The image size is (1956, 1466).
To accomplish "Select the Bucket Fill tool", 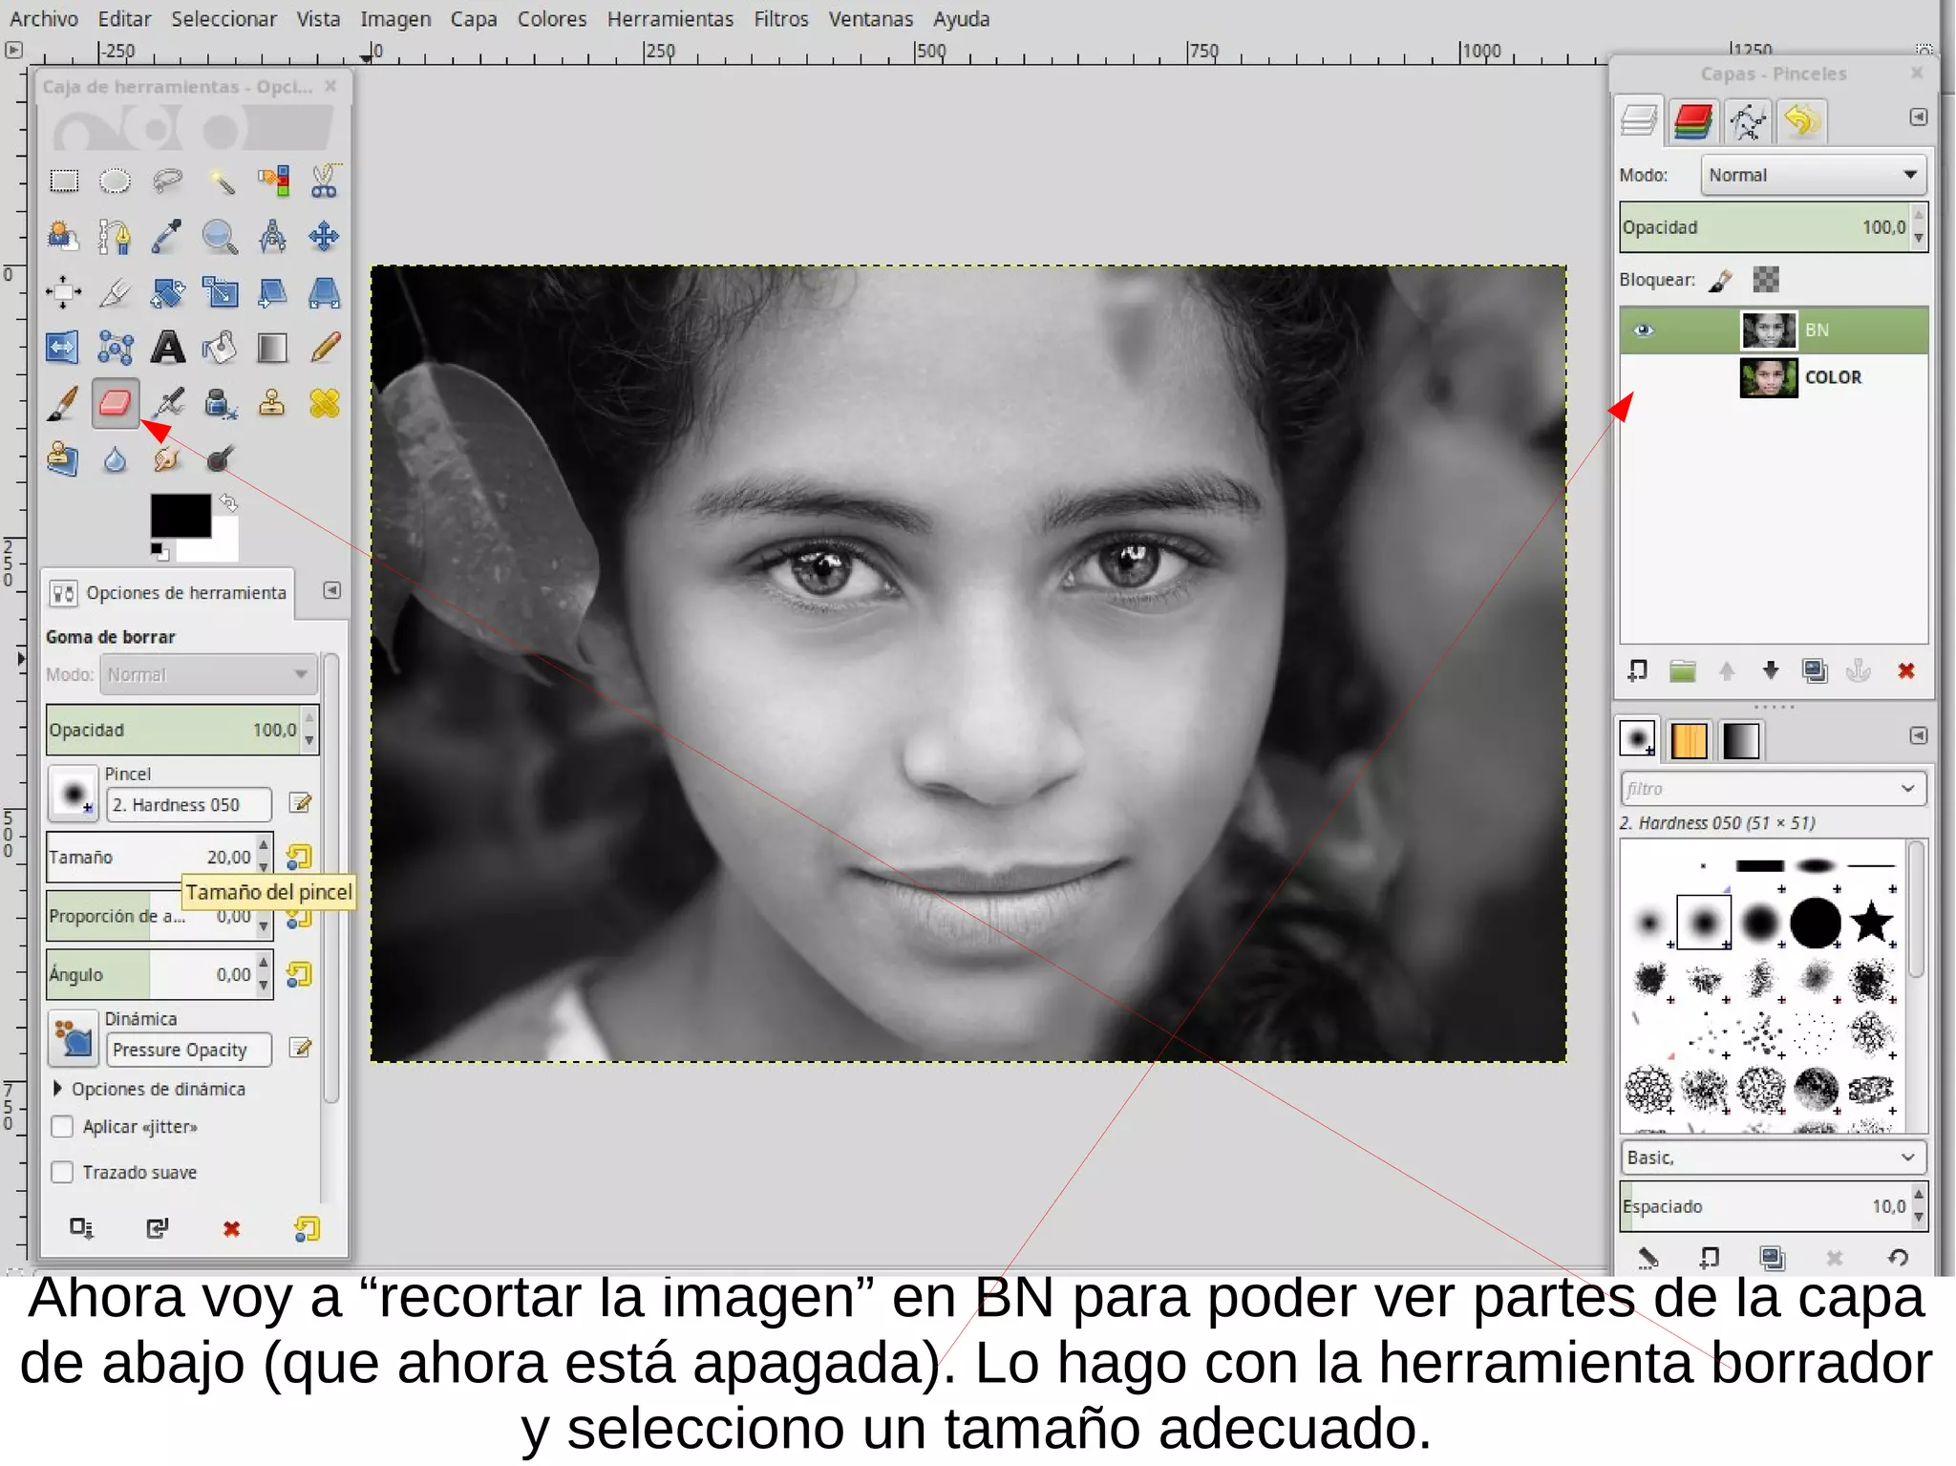I will 221,348.
